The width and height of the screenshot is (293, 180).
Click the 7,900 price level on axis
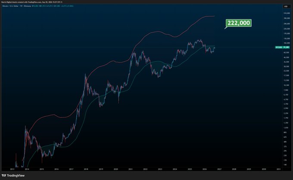(x=286, y=90)
